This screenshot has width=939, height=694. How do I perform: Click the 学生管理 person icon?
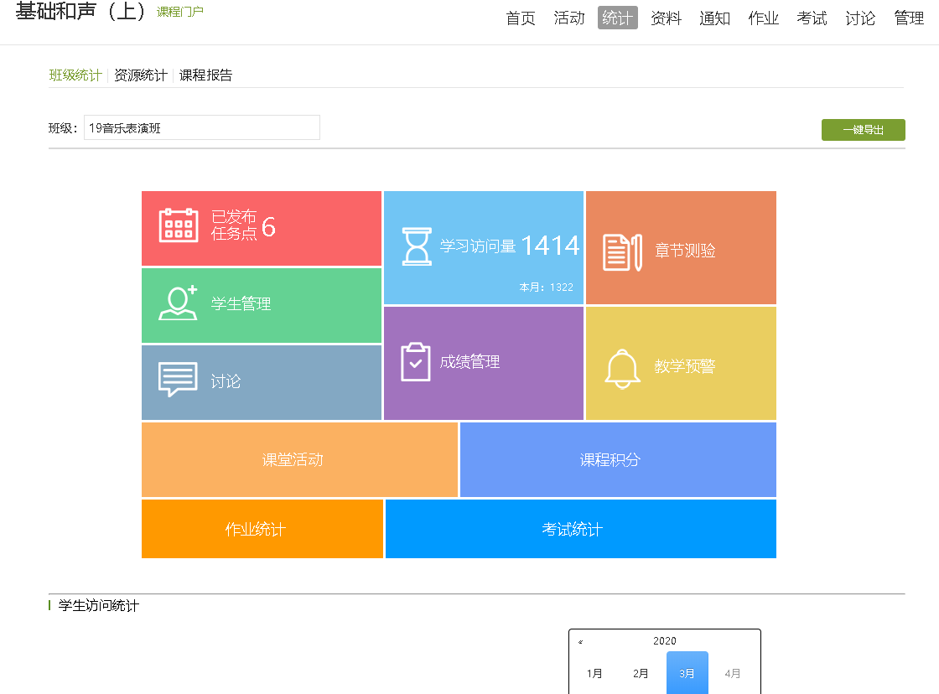178,303
